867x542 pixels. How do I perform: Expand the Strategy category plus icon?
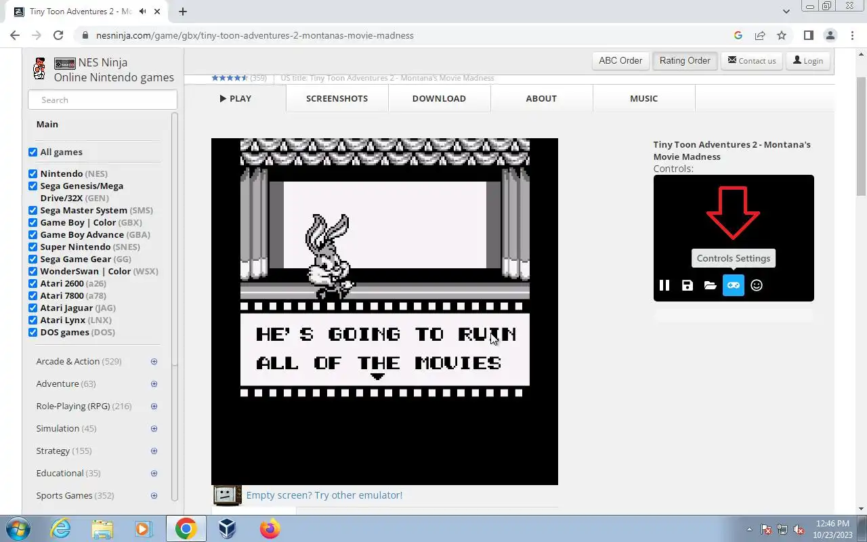pos(154,451)
